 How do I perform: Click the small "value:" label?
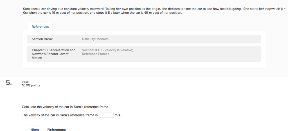click(x=26, y=82)
